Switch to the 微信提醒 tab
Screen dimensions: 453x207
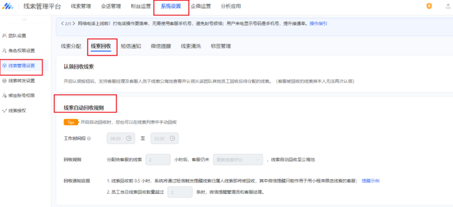pos(161,46)
